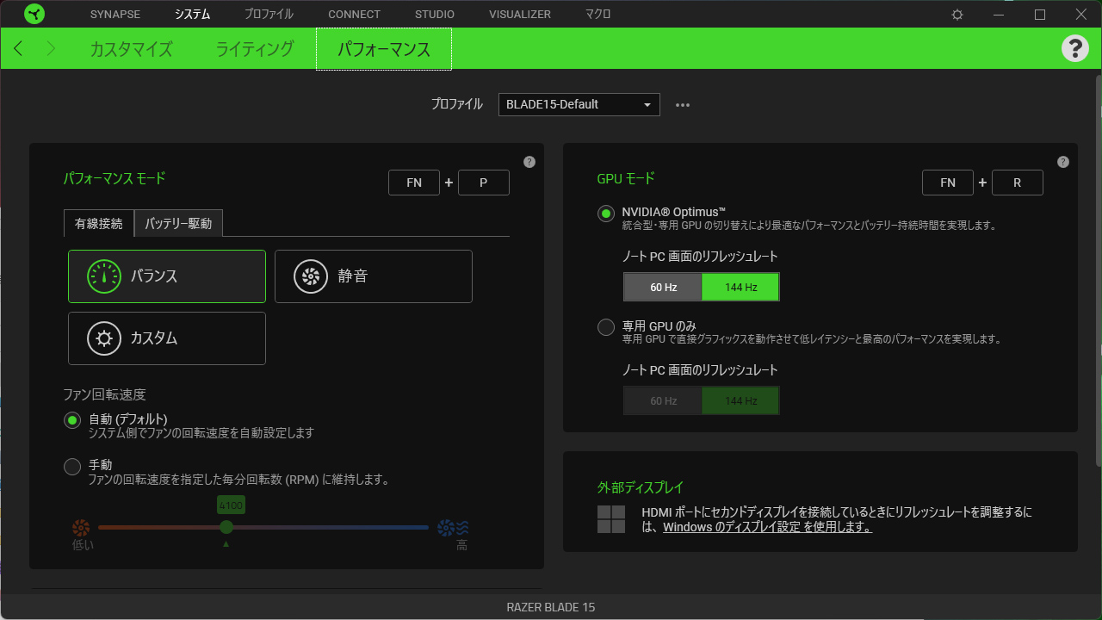Viewport: 1102px width, 620px height.
Task: Switch to パフォーマンス tab
Action: tap(384, 49)
